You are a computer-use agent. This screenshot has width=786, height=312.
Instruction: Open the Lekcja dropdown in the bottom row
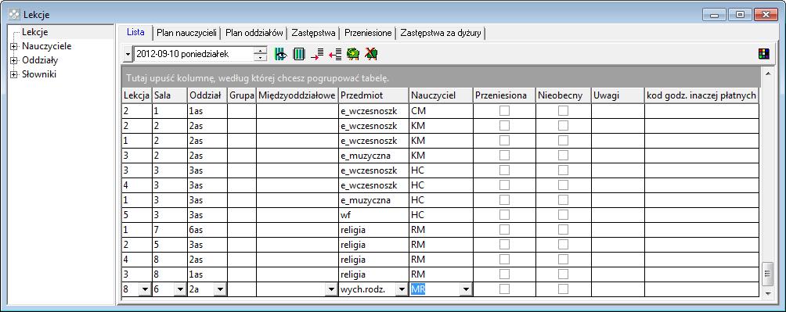145,289
